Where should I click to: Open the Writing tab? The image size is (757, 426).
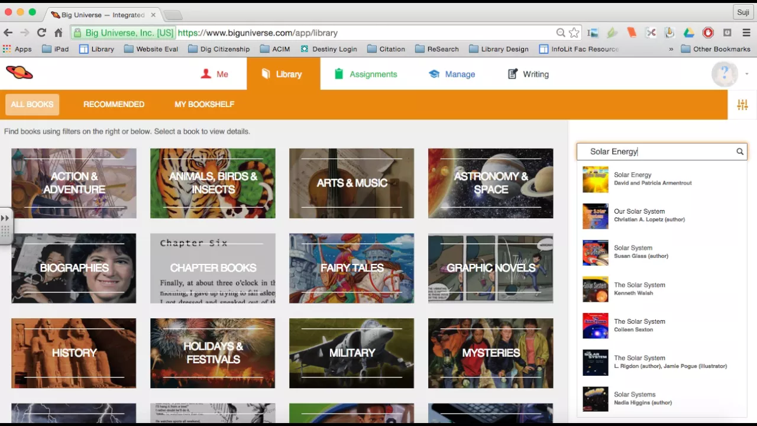(x=529, y=74)
